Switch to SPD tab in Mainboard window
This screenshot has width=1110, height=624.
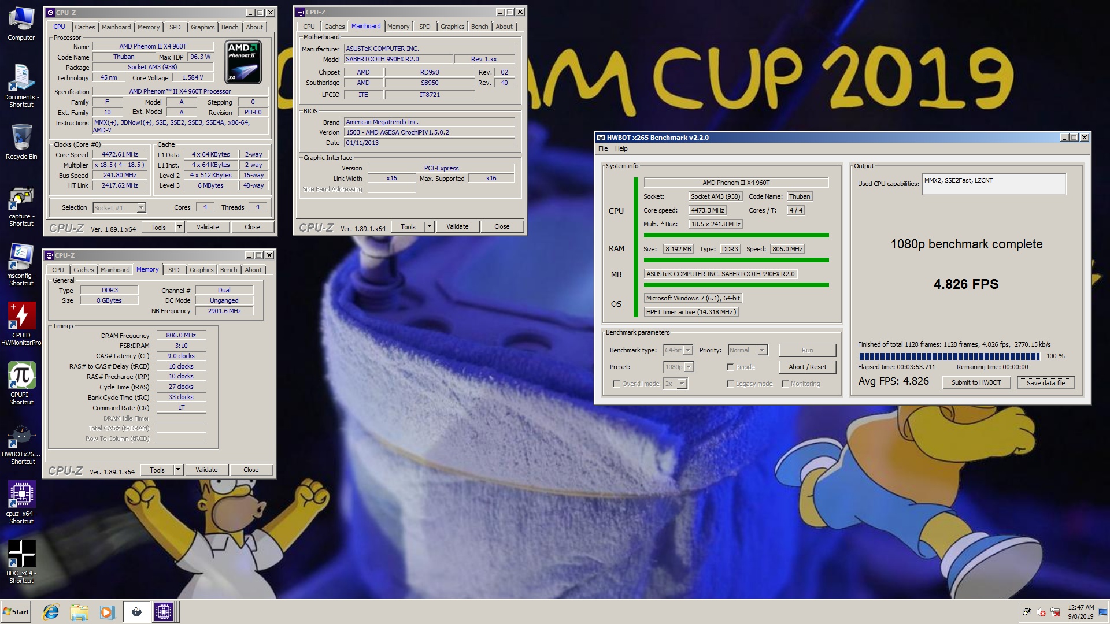[x=425, y=27]
